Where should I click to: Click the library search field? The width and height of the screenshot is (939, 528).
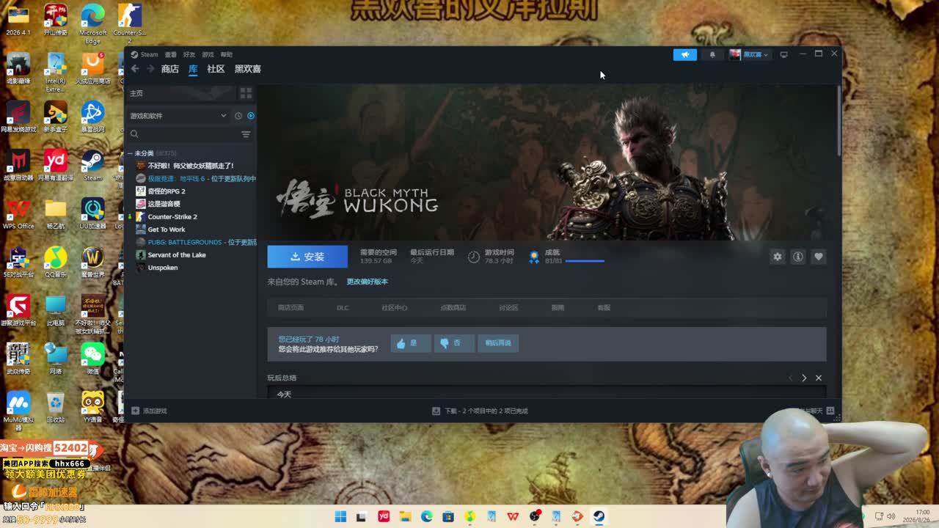pyautogui.click(x=183, y=134)
